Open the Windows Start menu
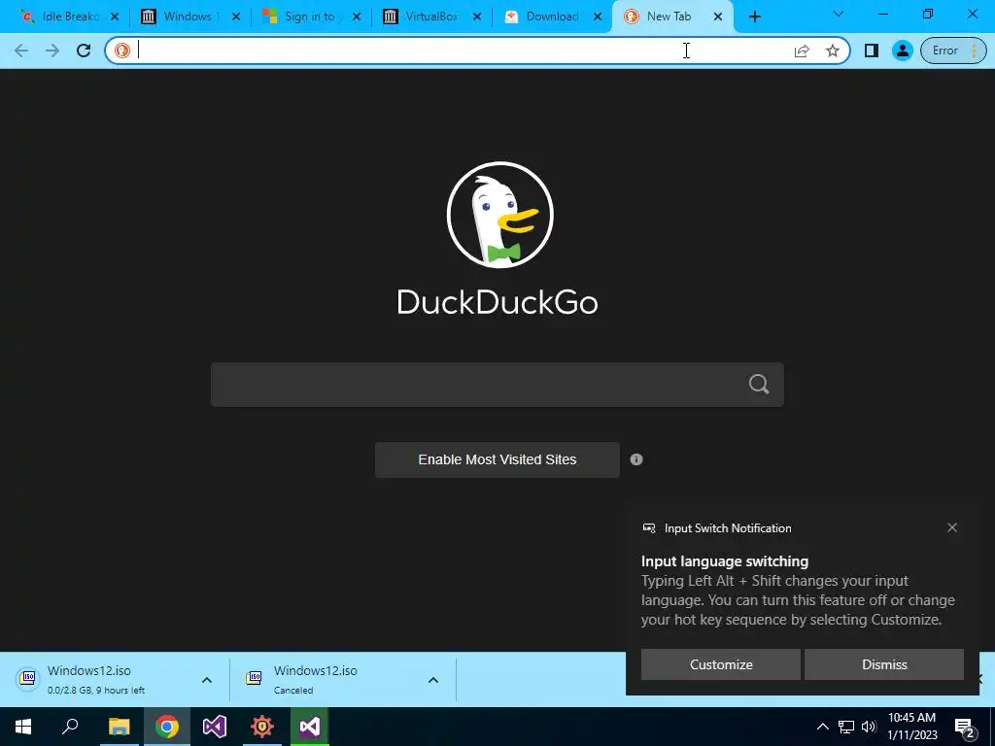Image resolution: width=995 pixels, height=746 pixels. coord(23,727)
